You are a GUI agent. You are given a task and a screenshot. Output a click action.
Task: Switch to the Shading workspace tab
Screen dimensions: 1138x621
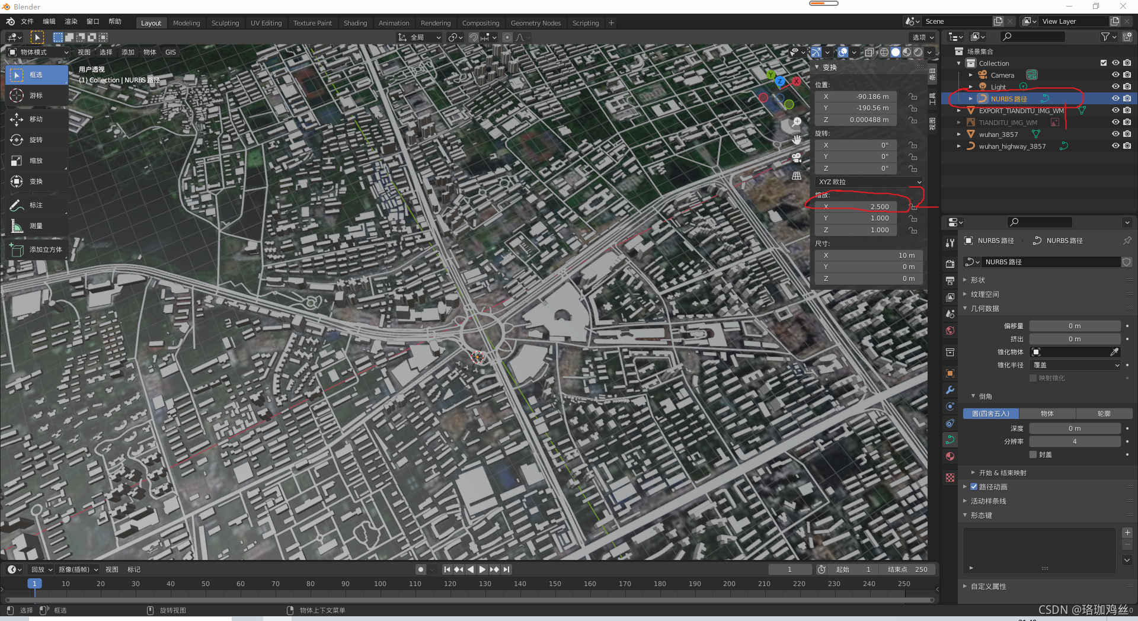tap(355, 23)
